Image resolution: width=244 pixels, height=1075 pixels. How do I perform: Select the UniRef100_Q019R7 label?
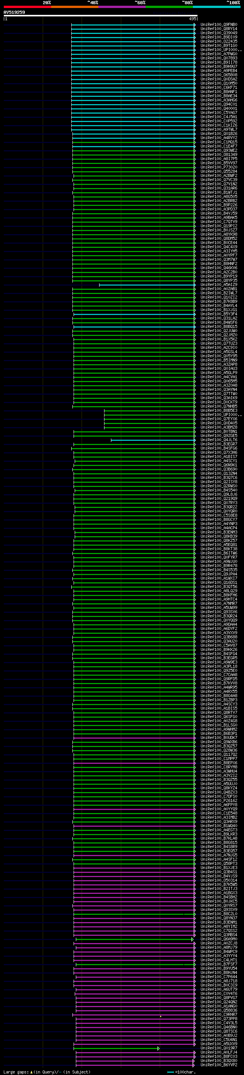point(219,1048)
